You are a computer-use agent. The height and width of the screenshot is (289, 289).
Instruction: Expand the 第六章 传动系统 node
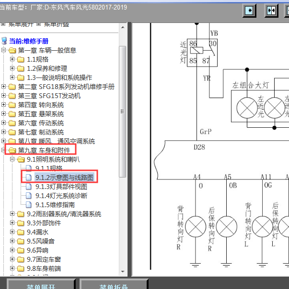tap(3, 123)
